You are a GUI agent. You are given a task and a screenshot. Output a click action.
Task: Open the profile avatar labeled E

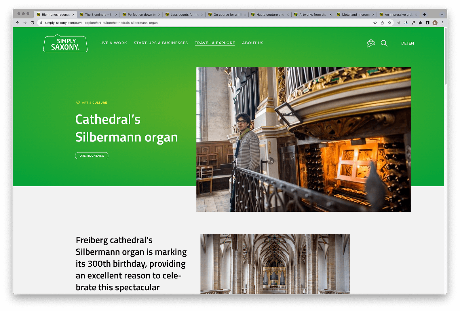tap(435, 23)
